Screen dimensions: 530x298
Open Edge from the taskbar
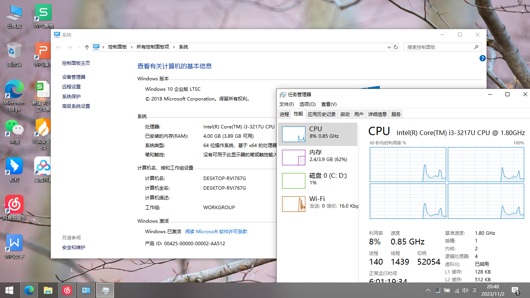[x=29, y=290]
